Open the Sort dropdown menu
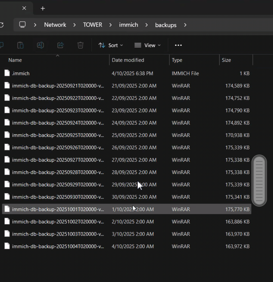This screenshot has height=282, width=273. pos(110,45)
